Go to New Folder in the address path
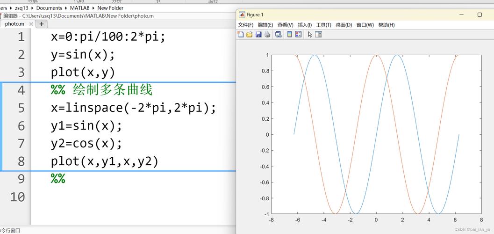The height and width of the screenshot is (234, 494). click(x=110, y=8)
